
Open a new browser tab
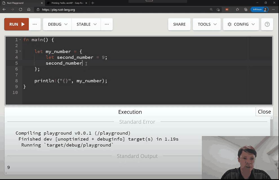(93, 3)
